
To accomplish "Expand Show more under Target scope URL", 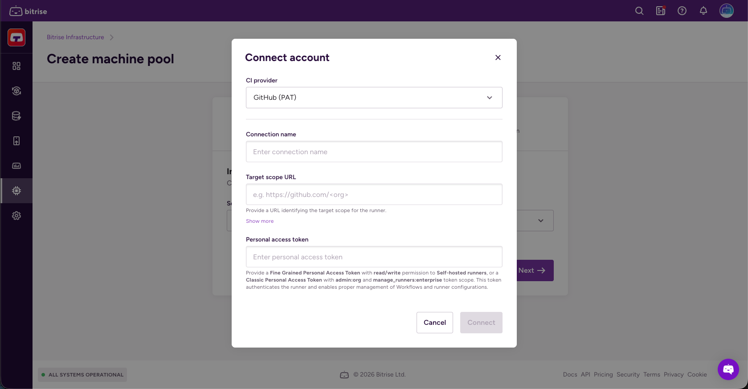I will tap(260, 221).
